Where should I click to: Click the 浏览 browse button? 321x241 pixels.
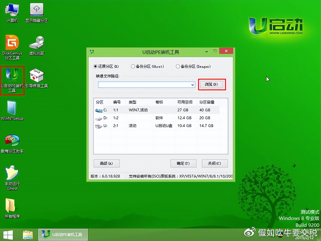tap(212, 85)
